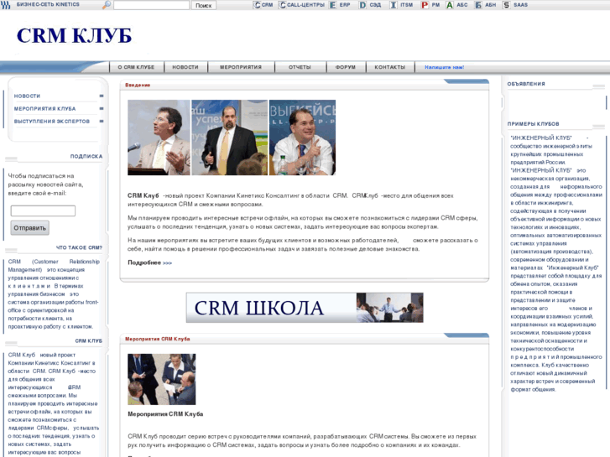Viewport: 610px width, 457px height.
Task: Click the Мероприятия CRM Клуба bold heading
Action: [165, 414]
